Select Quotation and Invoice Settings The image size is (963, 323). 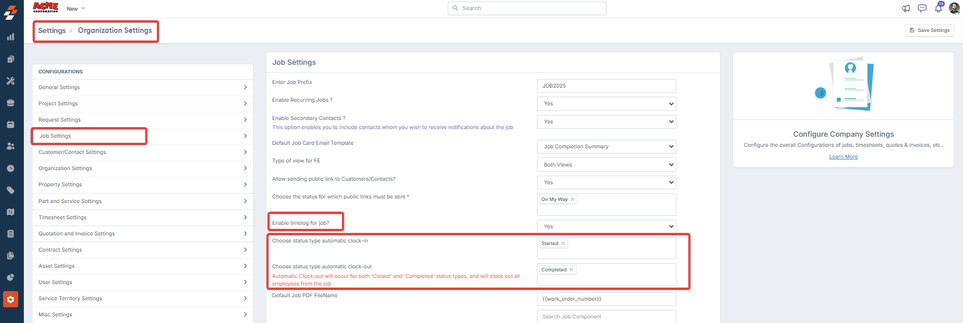[x=77, y=234]
